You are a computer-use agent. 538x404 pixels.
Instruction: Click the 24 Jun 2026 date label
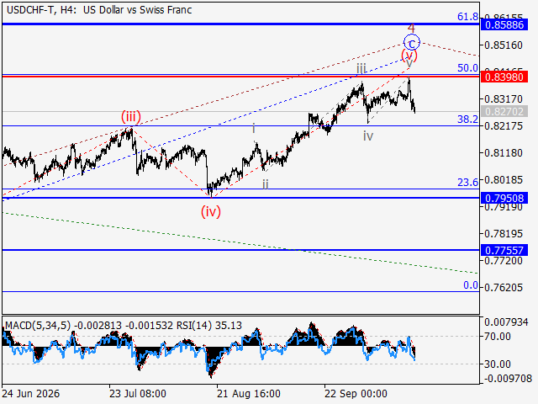coord(30,393)
